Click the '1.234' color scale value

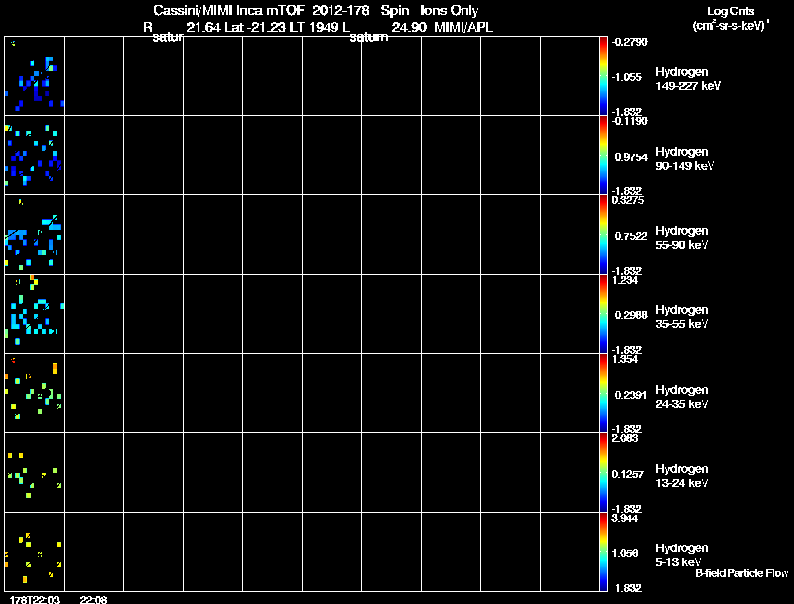[625, 280]
